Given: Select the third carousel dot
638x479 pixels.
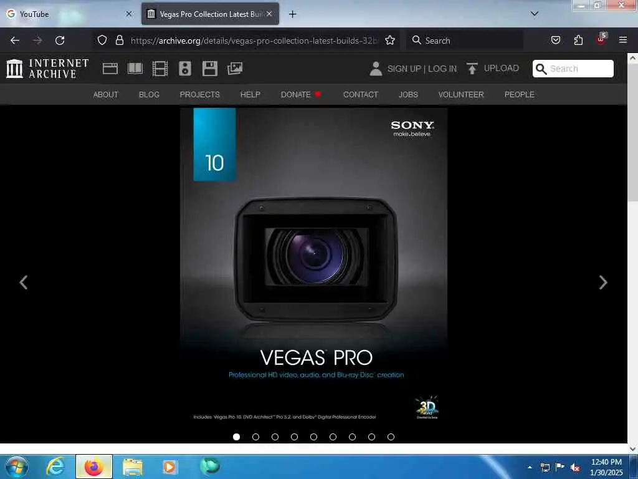Looking at the screenshot, I should 275,437.
